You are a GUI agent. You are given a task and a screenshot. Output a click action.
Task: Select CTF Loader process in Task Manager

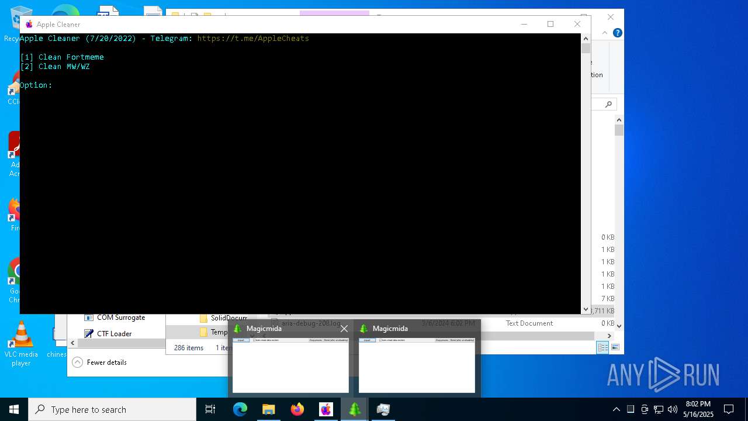pos(114,334)
